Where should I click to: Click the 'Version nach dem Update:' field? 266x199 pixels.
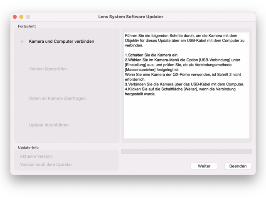(46, 164)
